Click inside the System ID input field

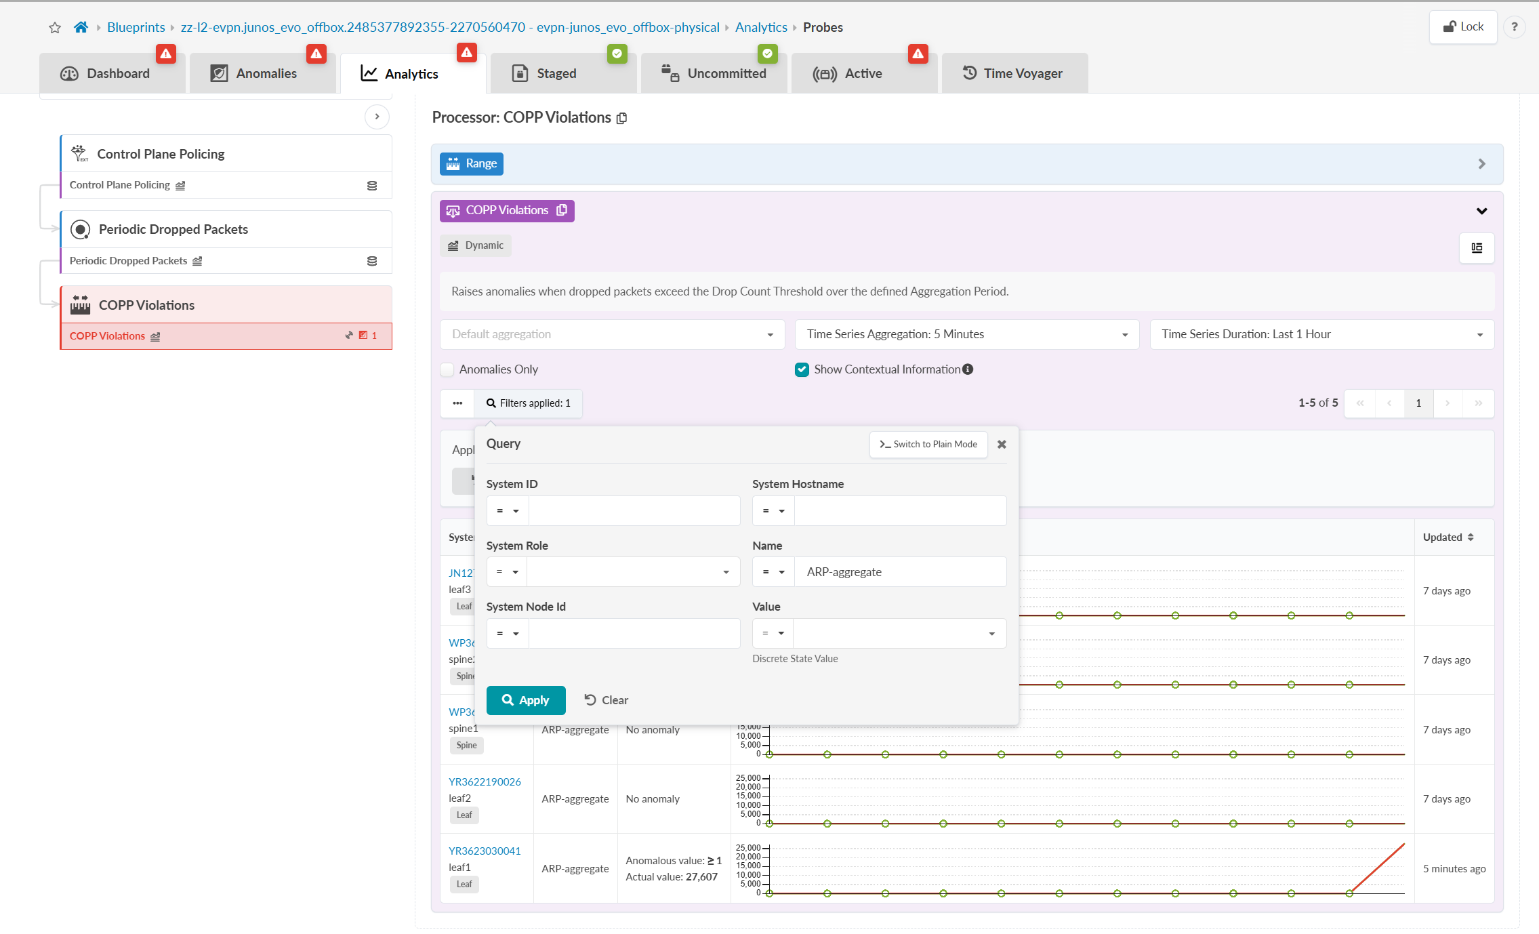click(x=634, y=511)
